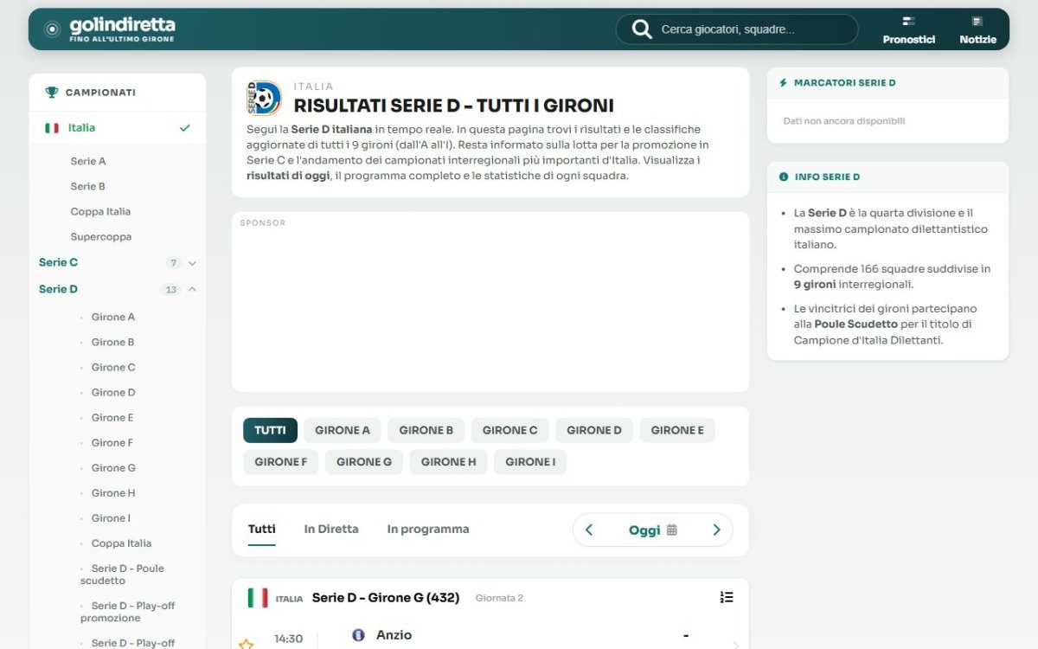Switch to the In programma tab
Screen dimensions: 1038x649
pos(428,529)
